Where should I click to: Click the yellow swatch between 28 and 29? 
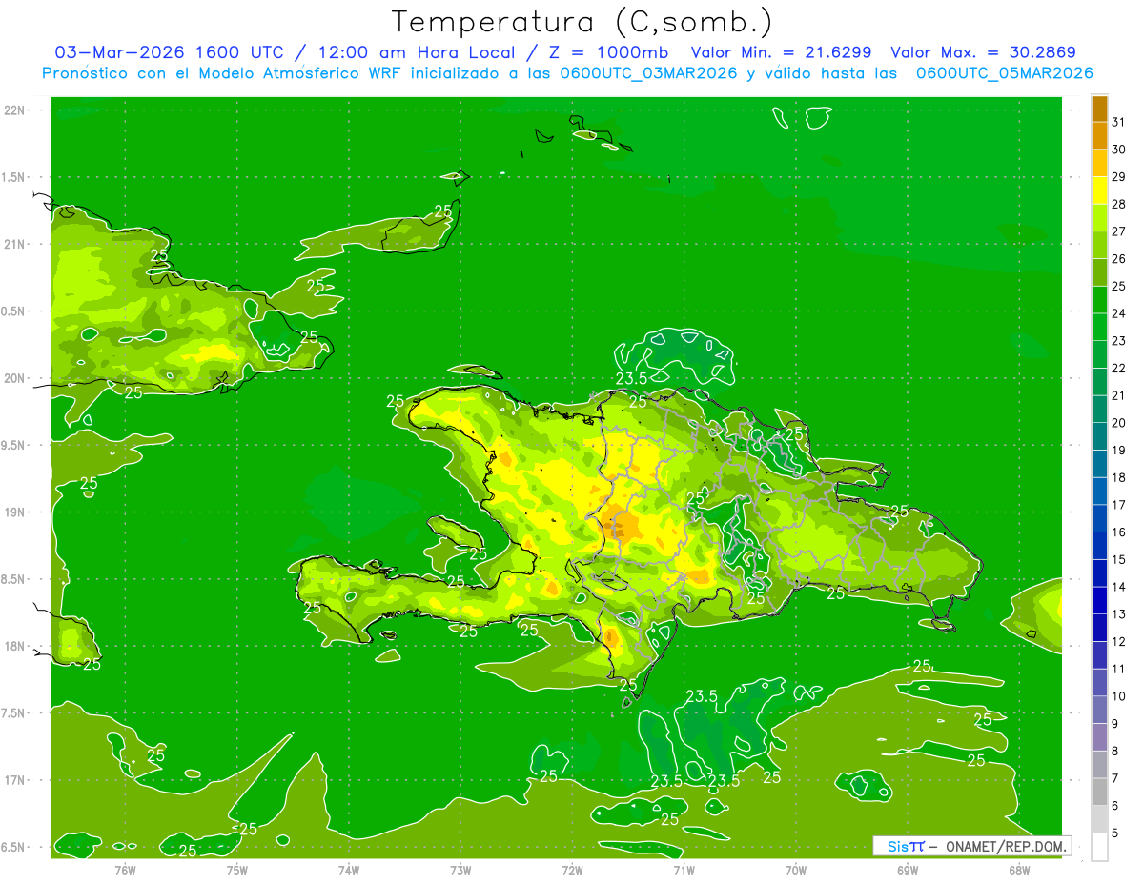(x=1099, y=191)
